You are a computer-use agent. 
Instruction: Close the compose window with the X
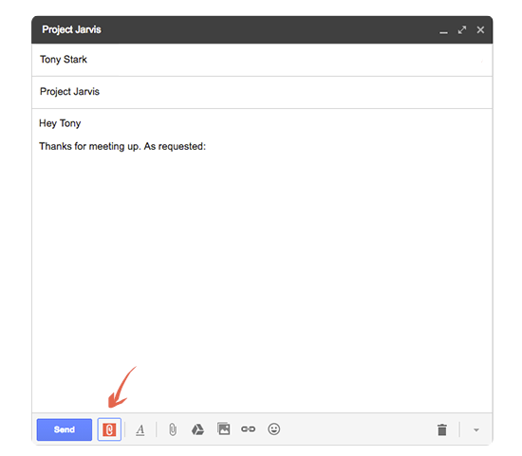tap(480, 30)
